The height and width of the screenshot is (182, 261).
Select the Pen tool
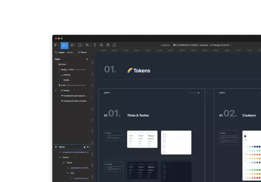click(x=87, y=45)
